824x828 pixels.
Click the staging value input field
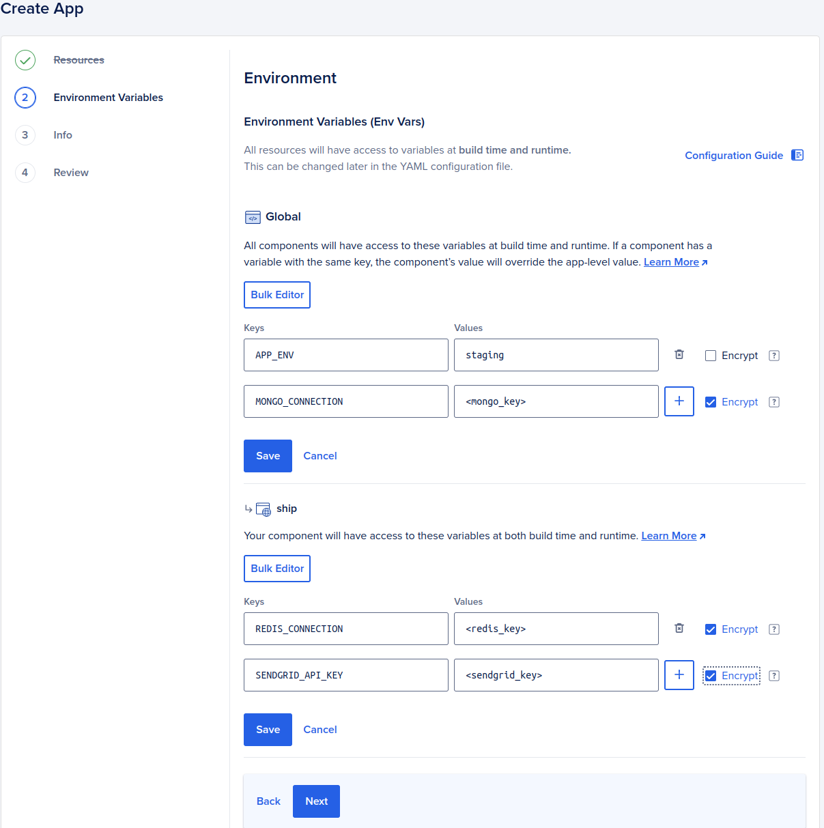point(556,355)
